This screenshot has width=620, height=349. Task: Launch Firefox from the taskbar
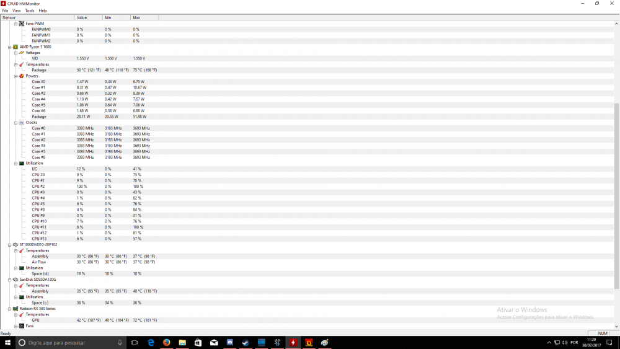tap(166, 343)
